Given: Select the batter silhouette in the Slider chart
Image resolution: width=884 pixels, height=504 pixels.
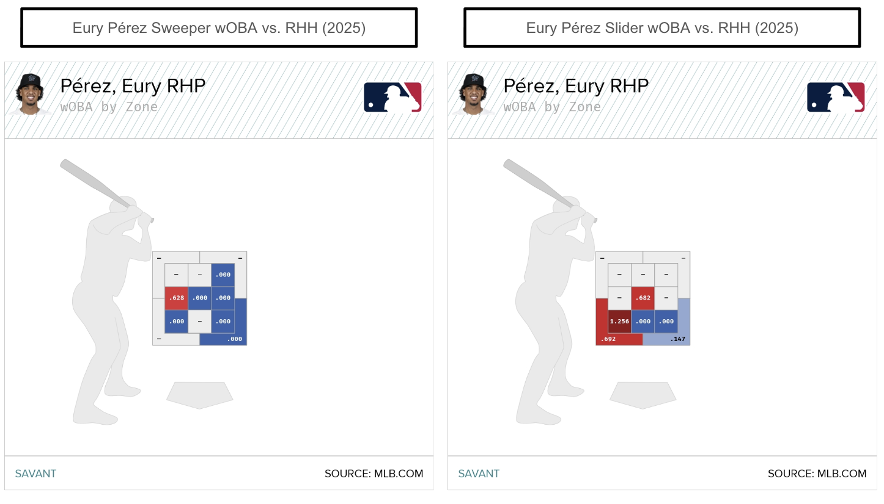Looking at the screenshot, I should 544,317.
